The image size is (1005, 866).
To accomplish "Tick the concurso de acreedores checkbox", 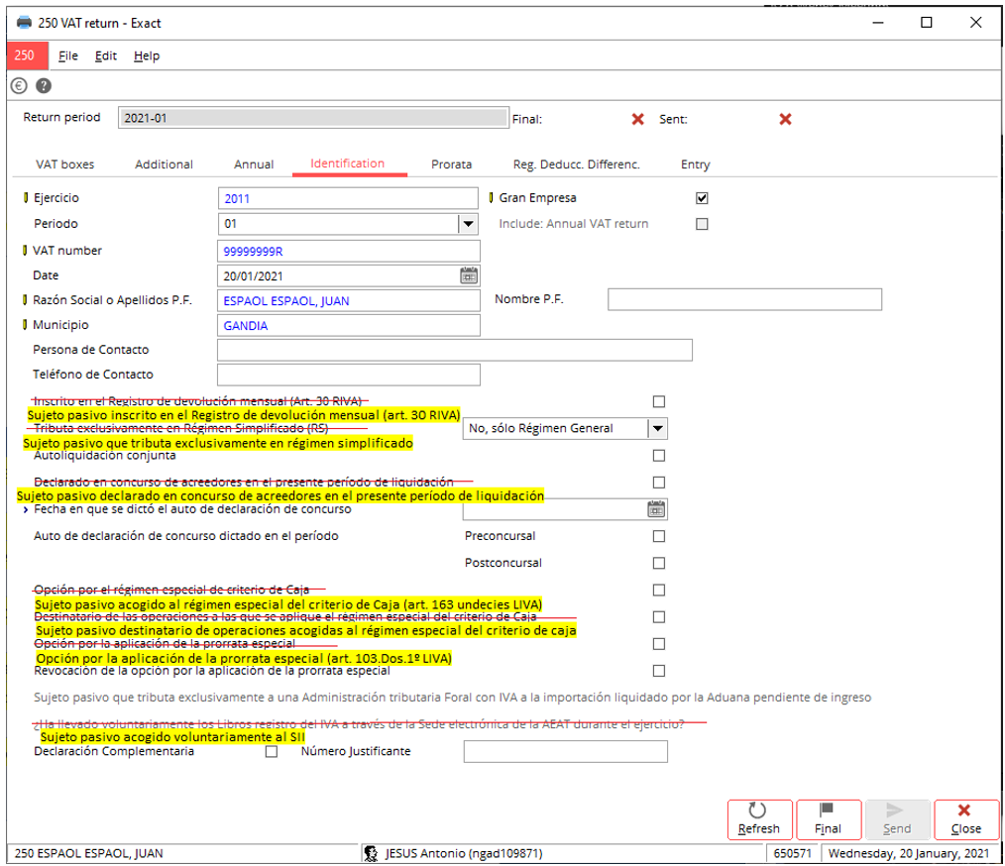I will (x=659, y=483).
